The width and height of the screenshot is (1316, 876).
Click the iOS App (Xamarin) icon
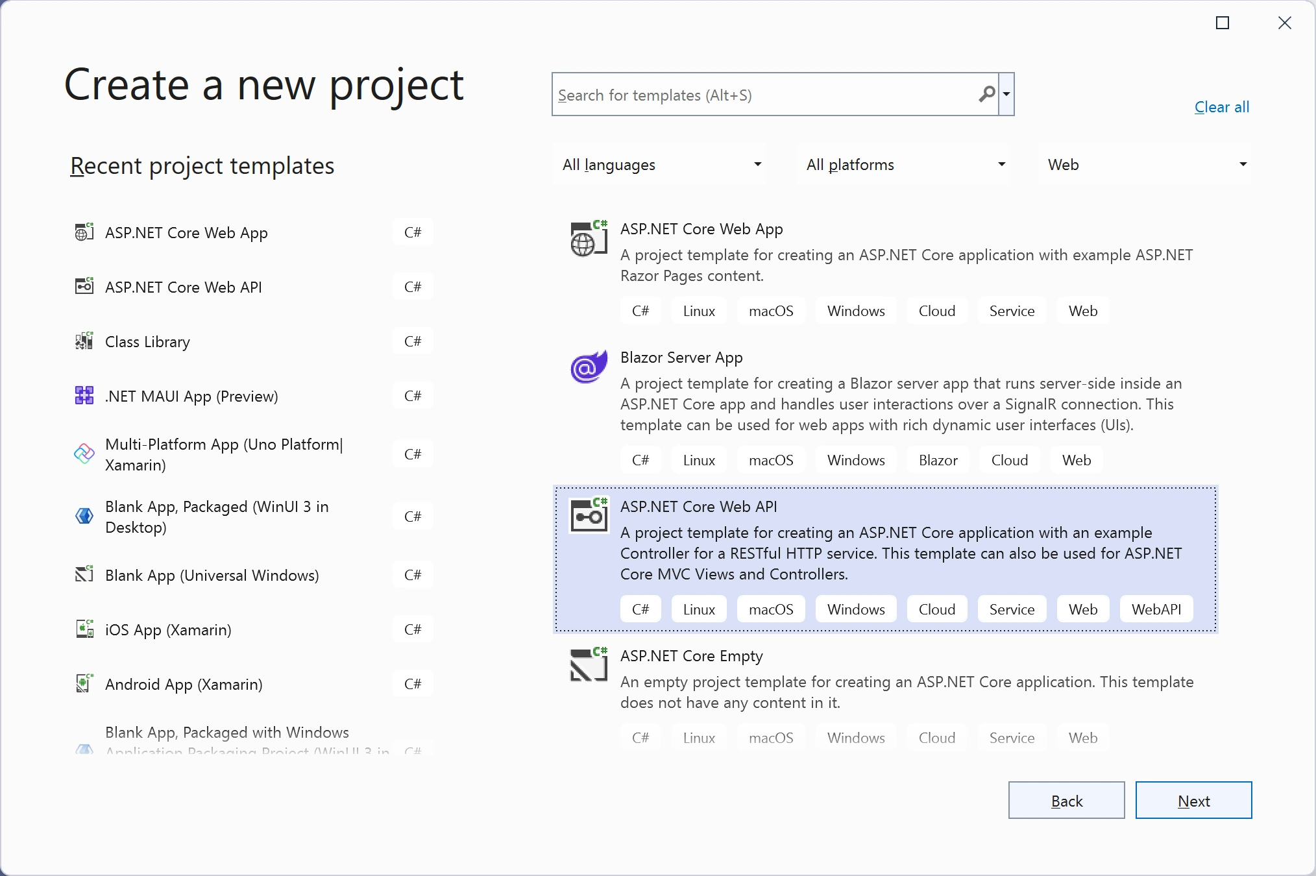coord(84,629)
